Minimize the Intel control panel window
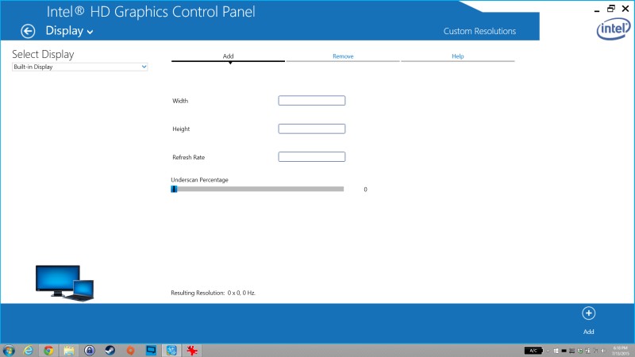The height and width of the screenshot is (357, 635). pyautogui.click(x=597, y=10)
